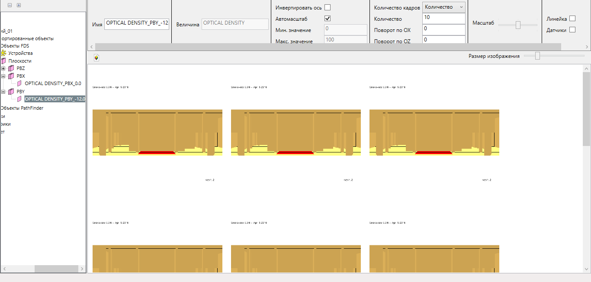Click the Размер изображения slider handle
This screenshot has width=591, height=282.
point(537,56)
